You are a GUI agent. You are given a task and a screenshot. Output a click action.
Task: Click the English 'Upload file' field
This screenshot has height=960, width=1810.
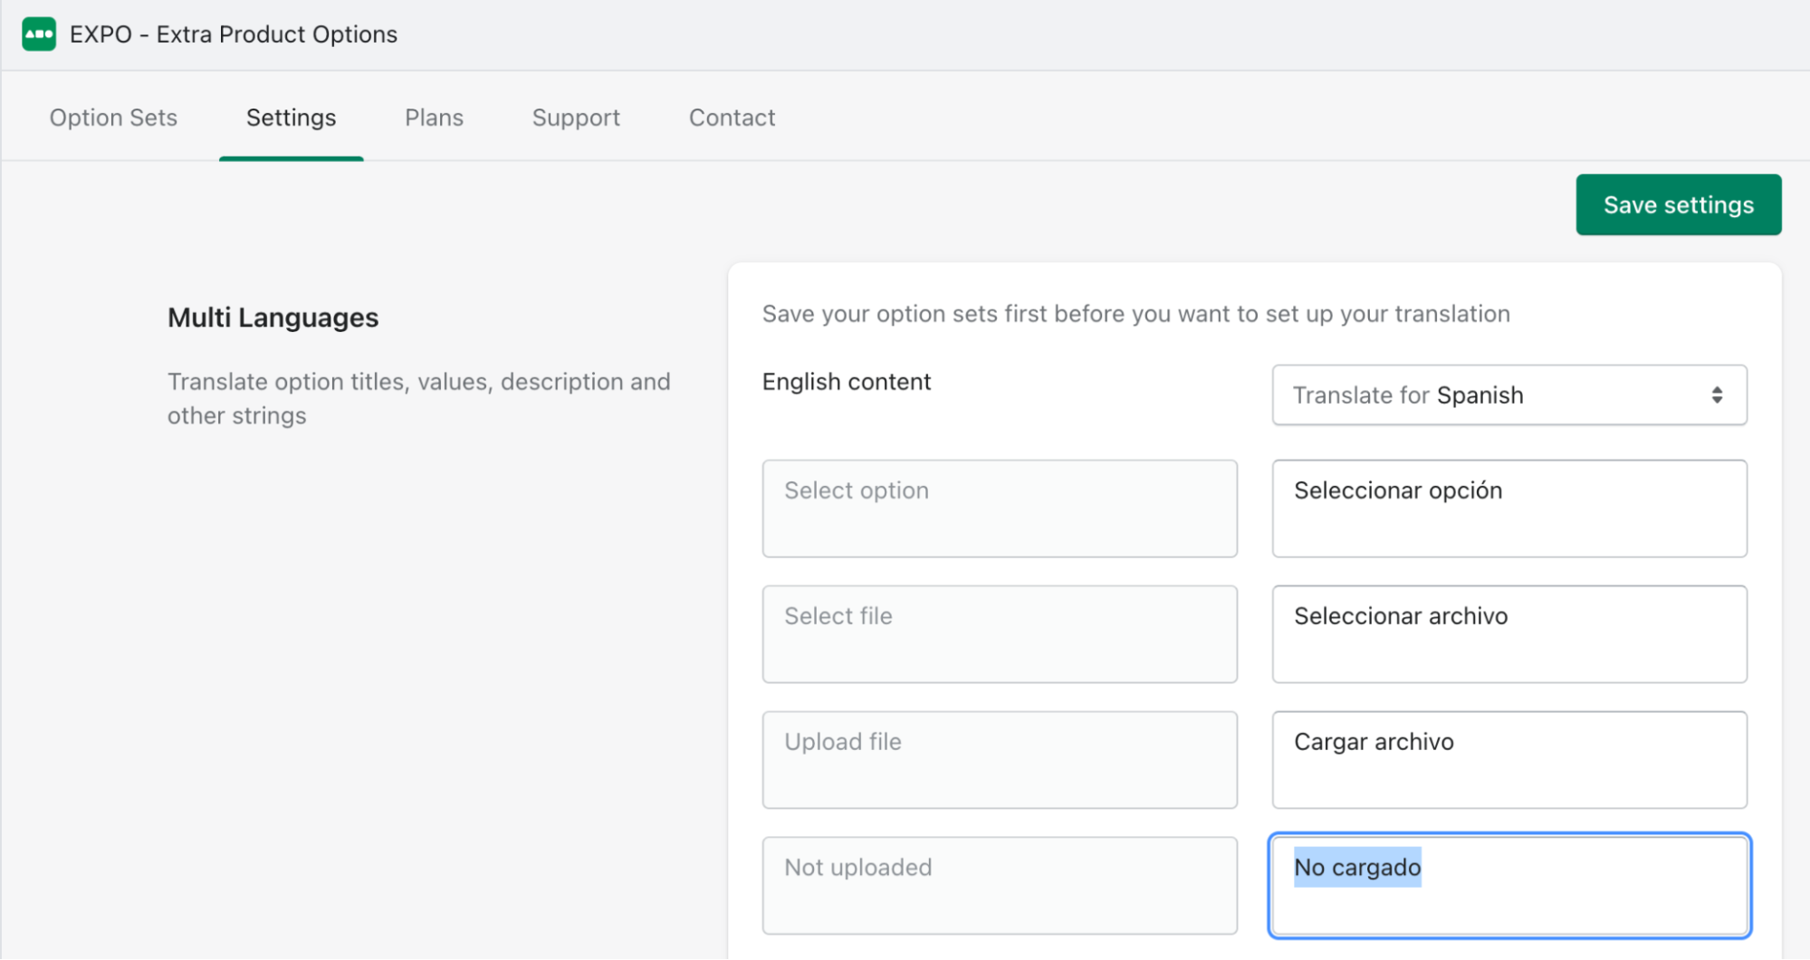(x=1000, y=760)
